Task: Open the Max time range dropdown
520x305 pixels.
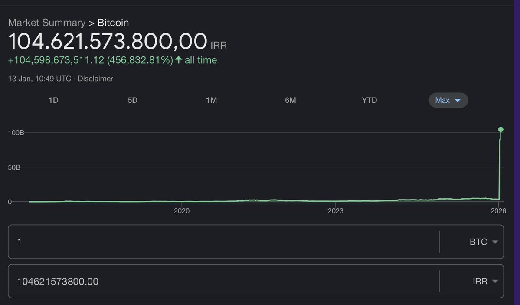Action: pyautogui.click(x=448, y=100)
